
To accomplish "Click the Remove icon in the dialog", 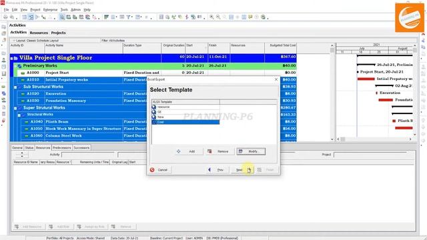I will click(x=209, y=151).
